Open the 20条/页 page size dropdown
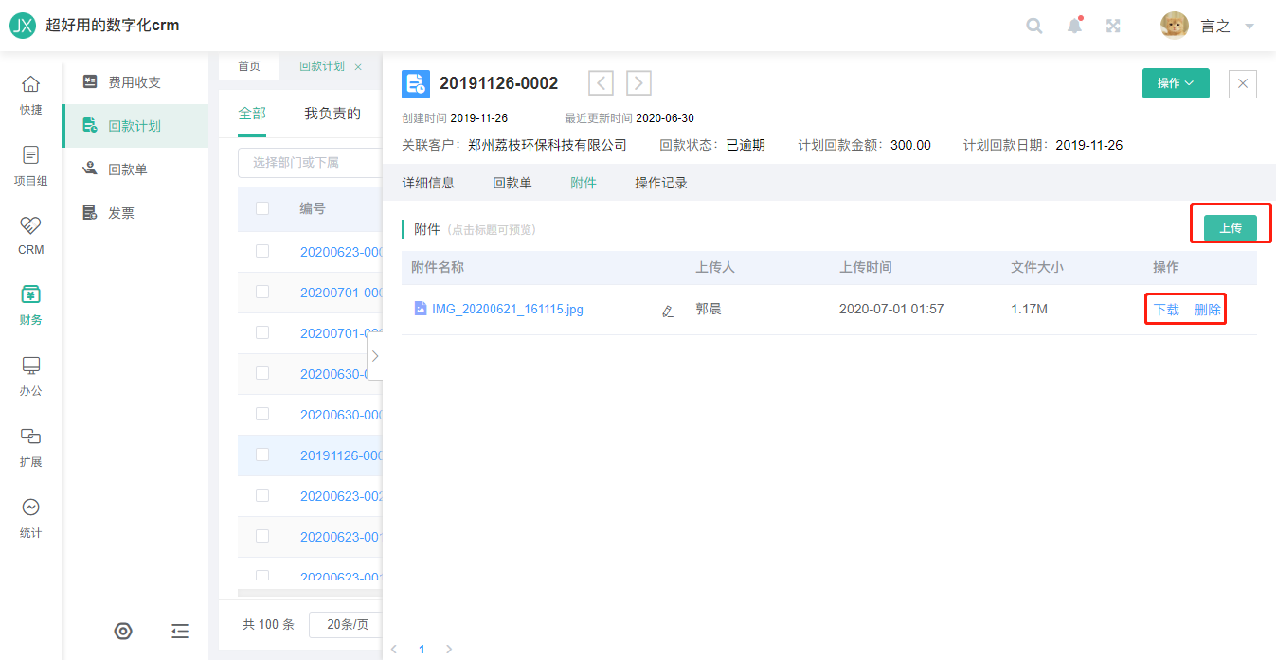 (346, 625)
